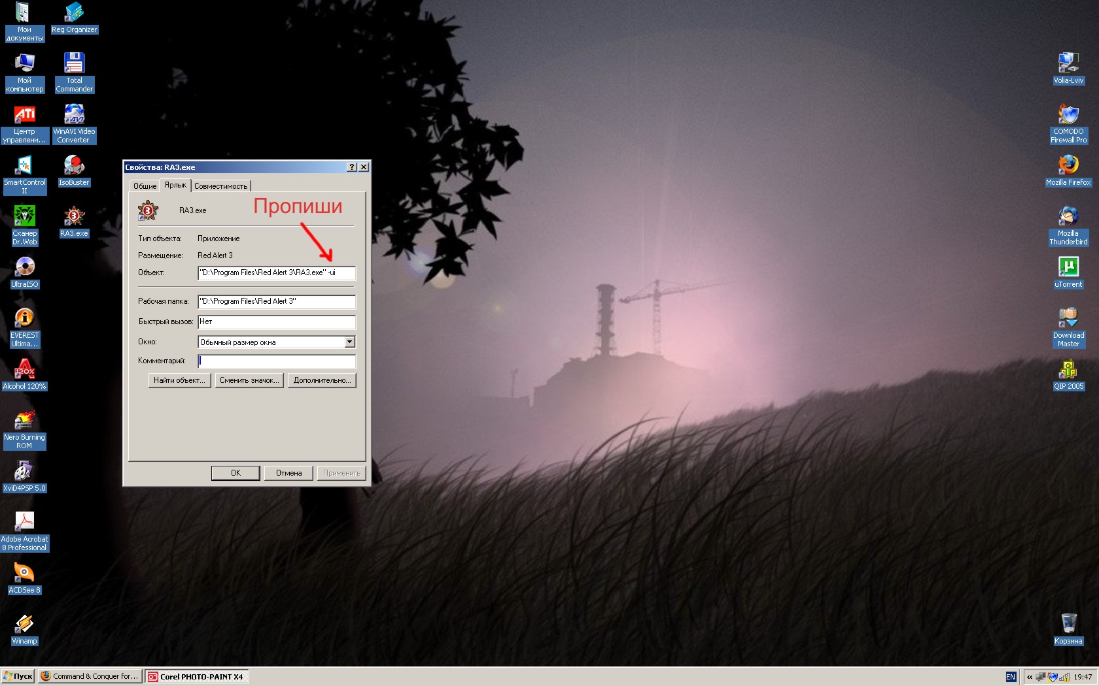Click the Применить button
This screenshot has width=1099, height=686.
coord(341,473)
